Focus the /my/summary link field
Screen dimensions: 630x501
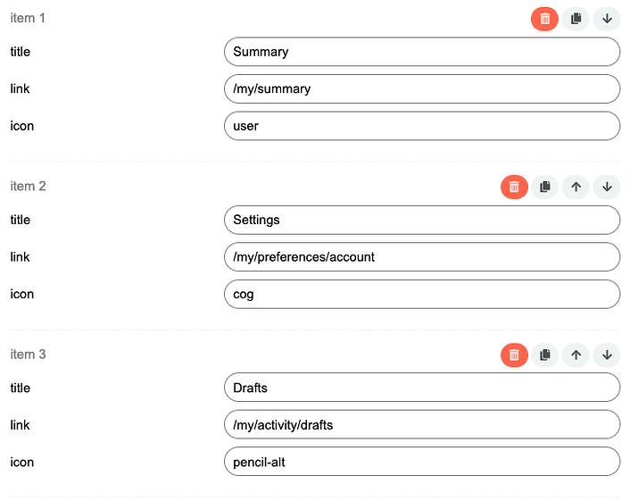[421, 89]
